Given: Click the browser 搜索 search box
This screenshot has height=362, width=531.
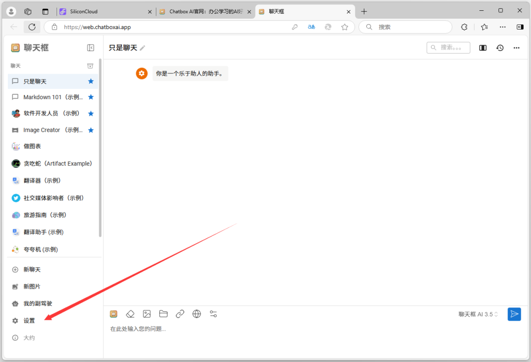Looking at the screenshot, I should coord(405,27).
